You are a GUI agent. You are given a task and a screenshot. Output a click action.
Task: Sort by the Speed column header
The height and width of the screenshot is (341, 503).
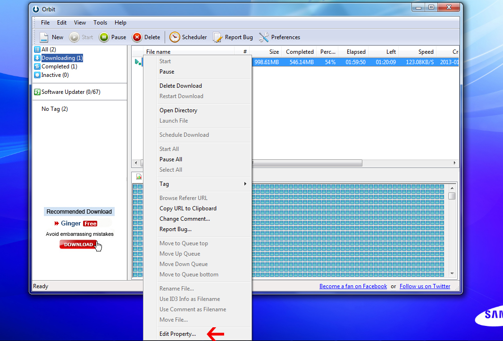point(417,52)
